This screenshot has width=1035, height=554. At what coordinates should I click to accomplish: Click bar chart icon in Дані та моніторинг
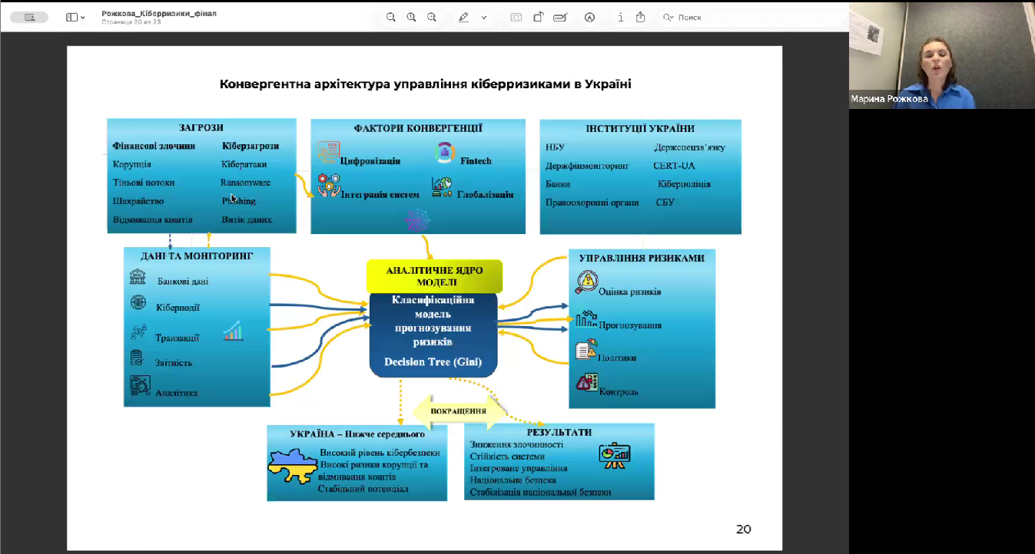coord(234,331)
